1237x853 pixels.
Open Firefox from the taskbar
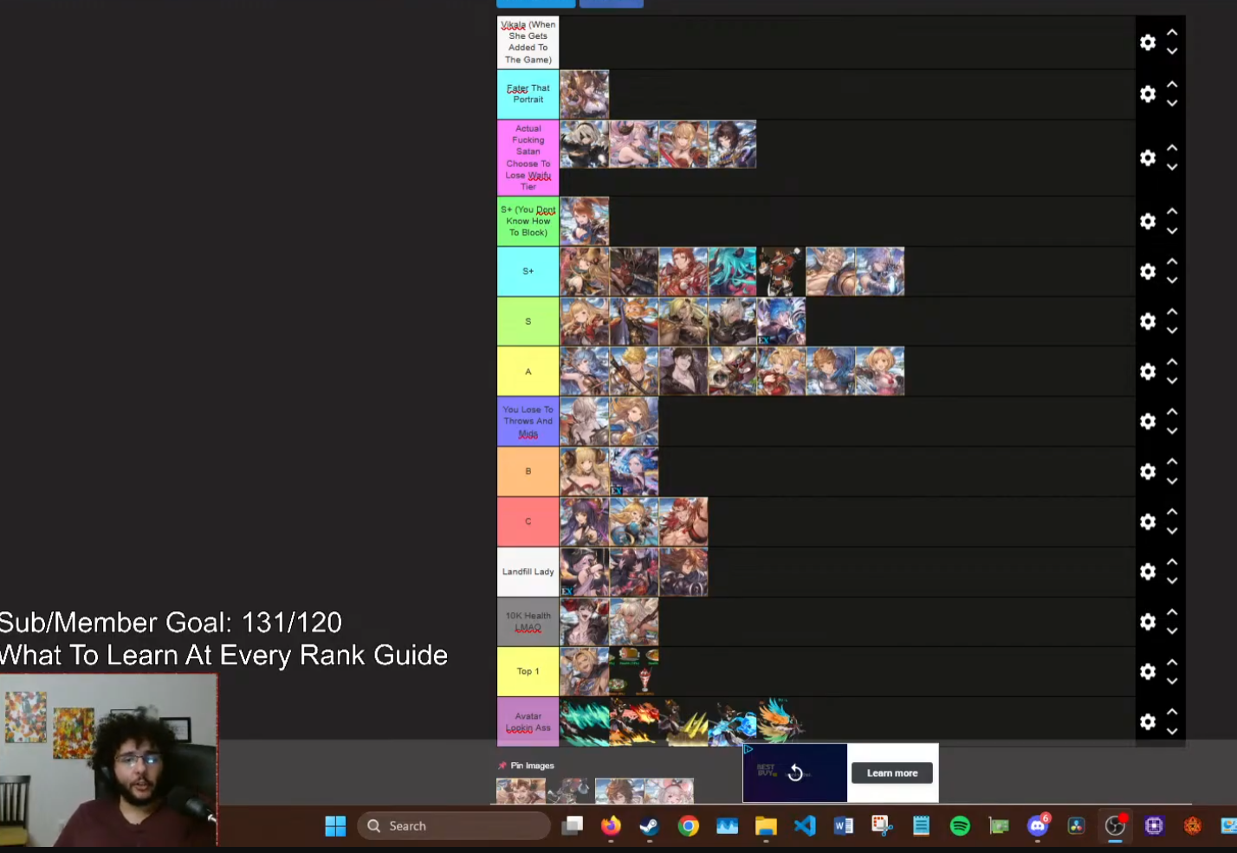[x=611, y=826]
